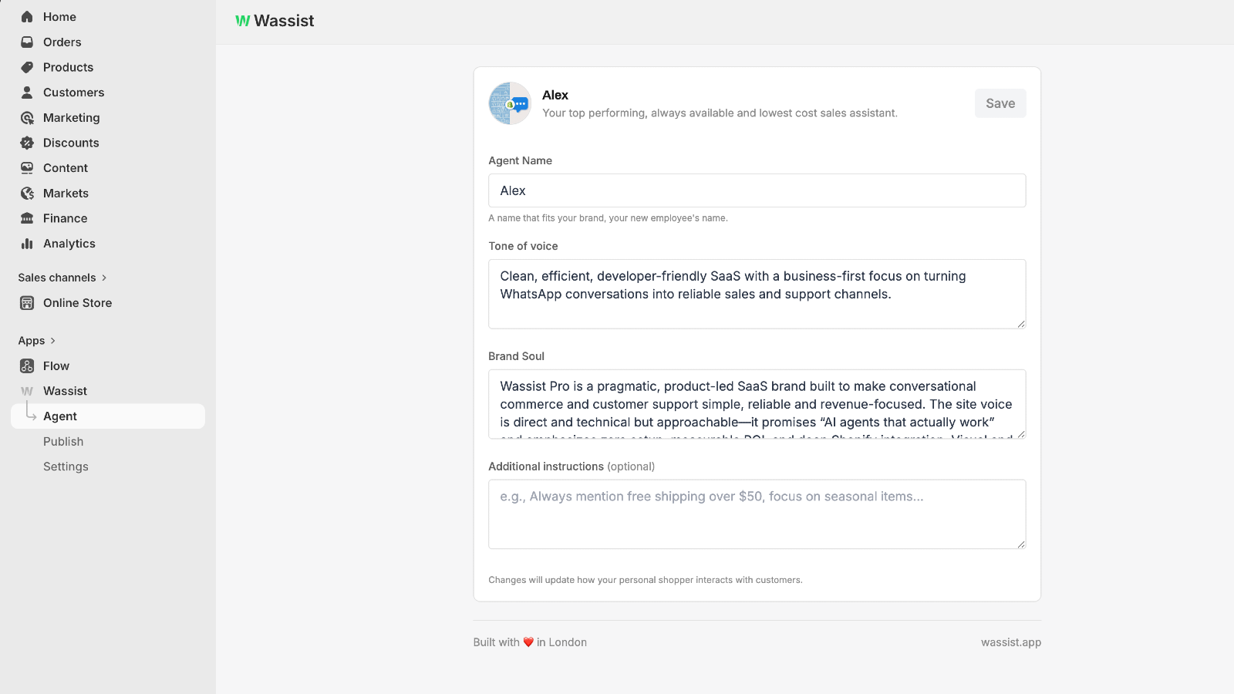
Task: Click the Online Store storefront icon
Action: pos(27,303)
